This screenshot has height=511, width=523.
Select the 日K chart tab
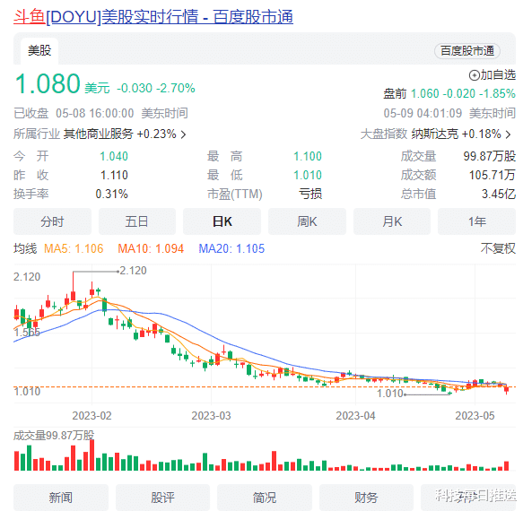(x=222, y=221)
